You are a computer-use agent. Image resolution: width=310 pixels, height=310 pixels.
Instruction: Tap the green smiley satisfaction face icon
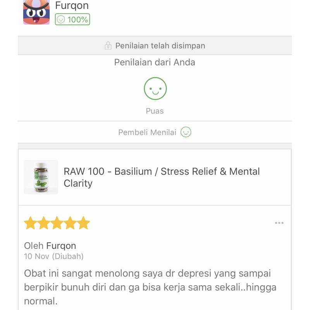pos(155,88)
